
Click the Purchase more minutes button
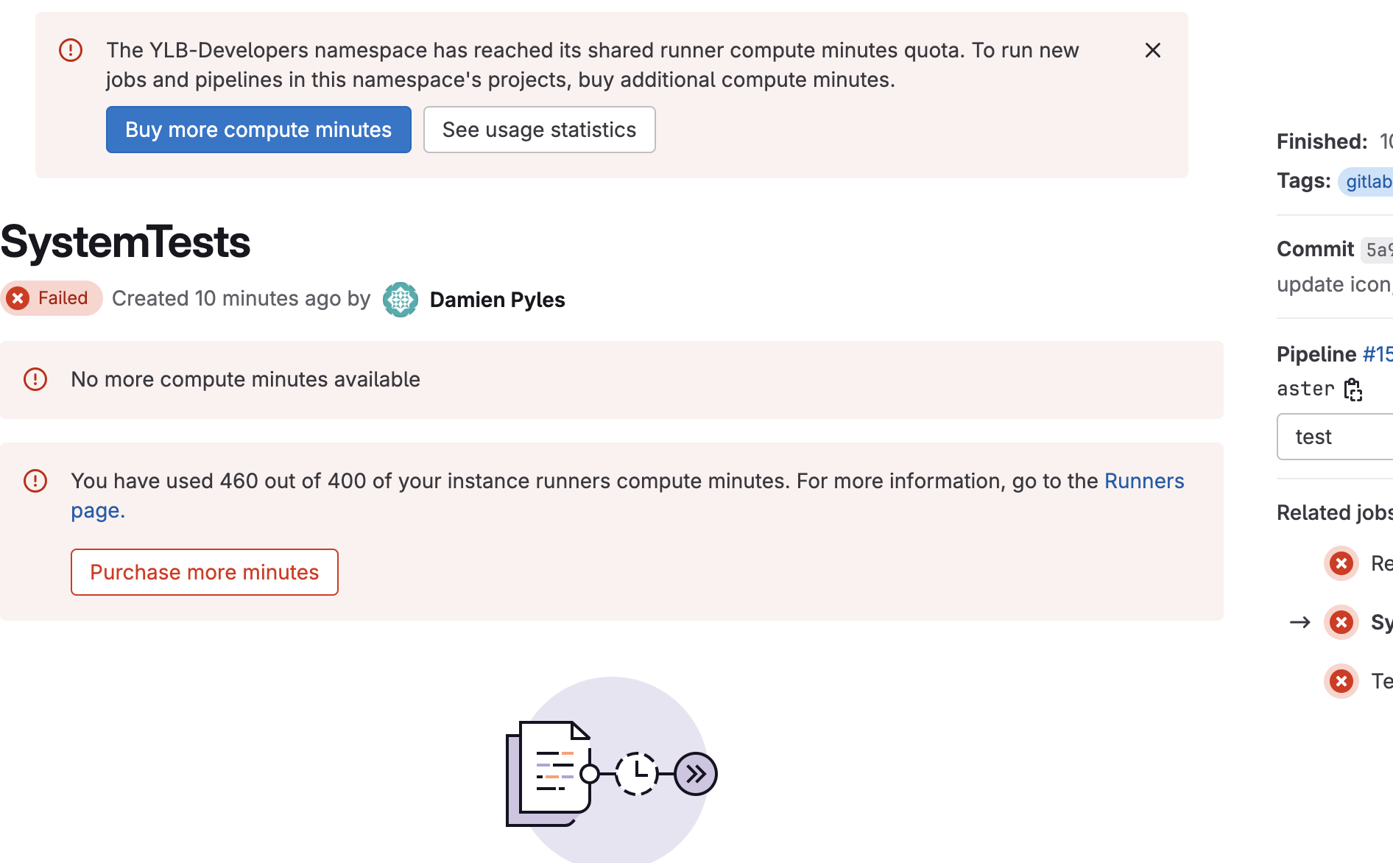coord(205,572)
